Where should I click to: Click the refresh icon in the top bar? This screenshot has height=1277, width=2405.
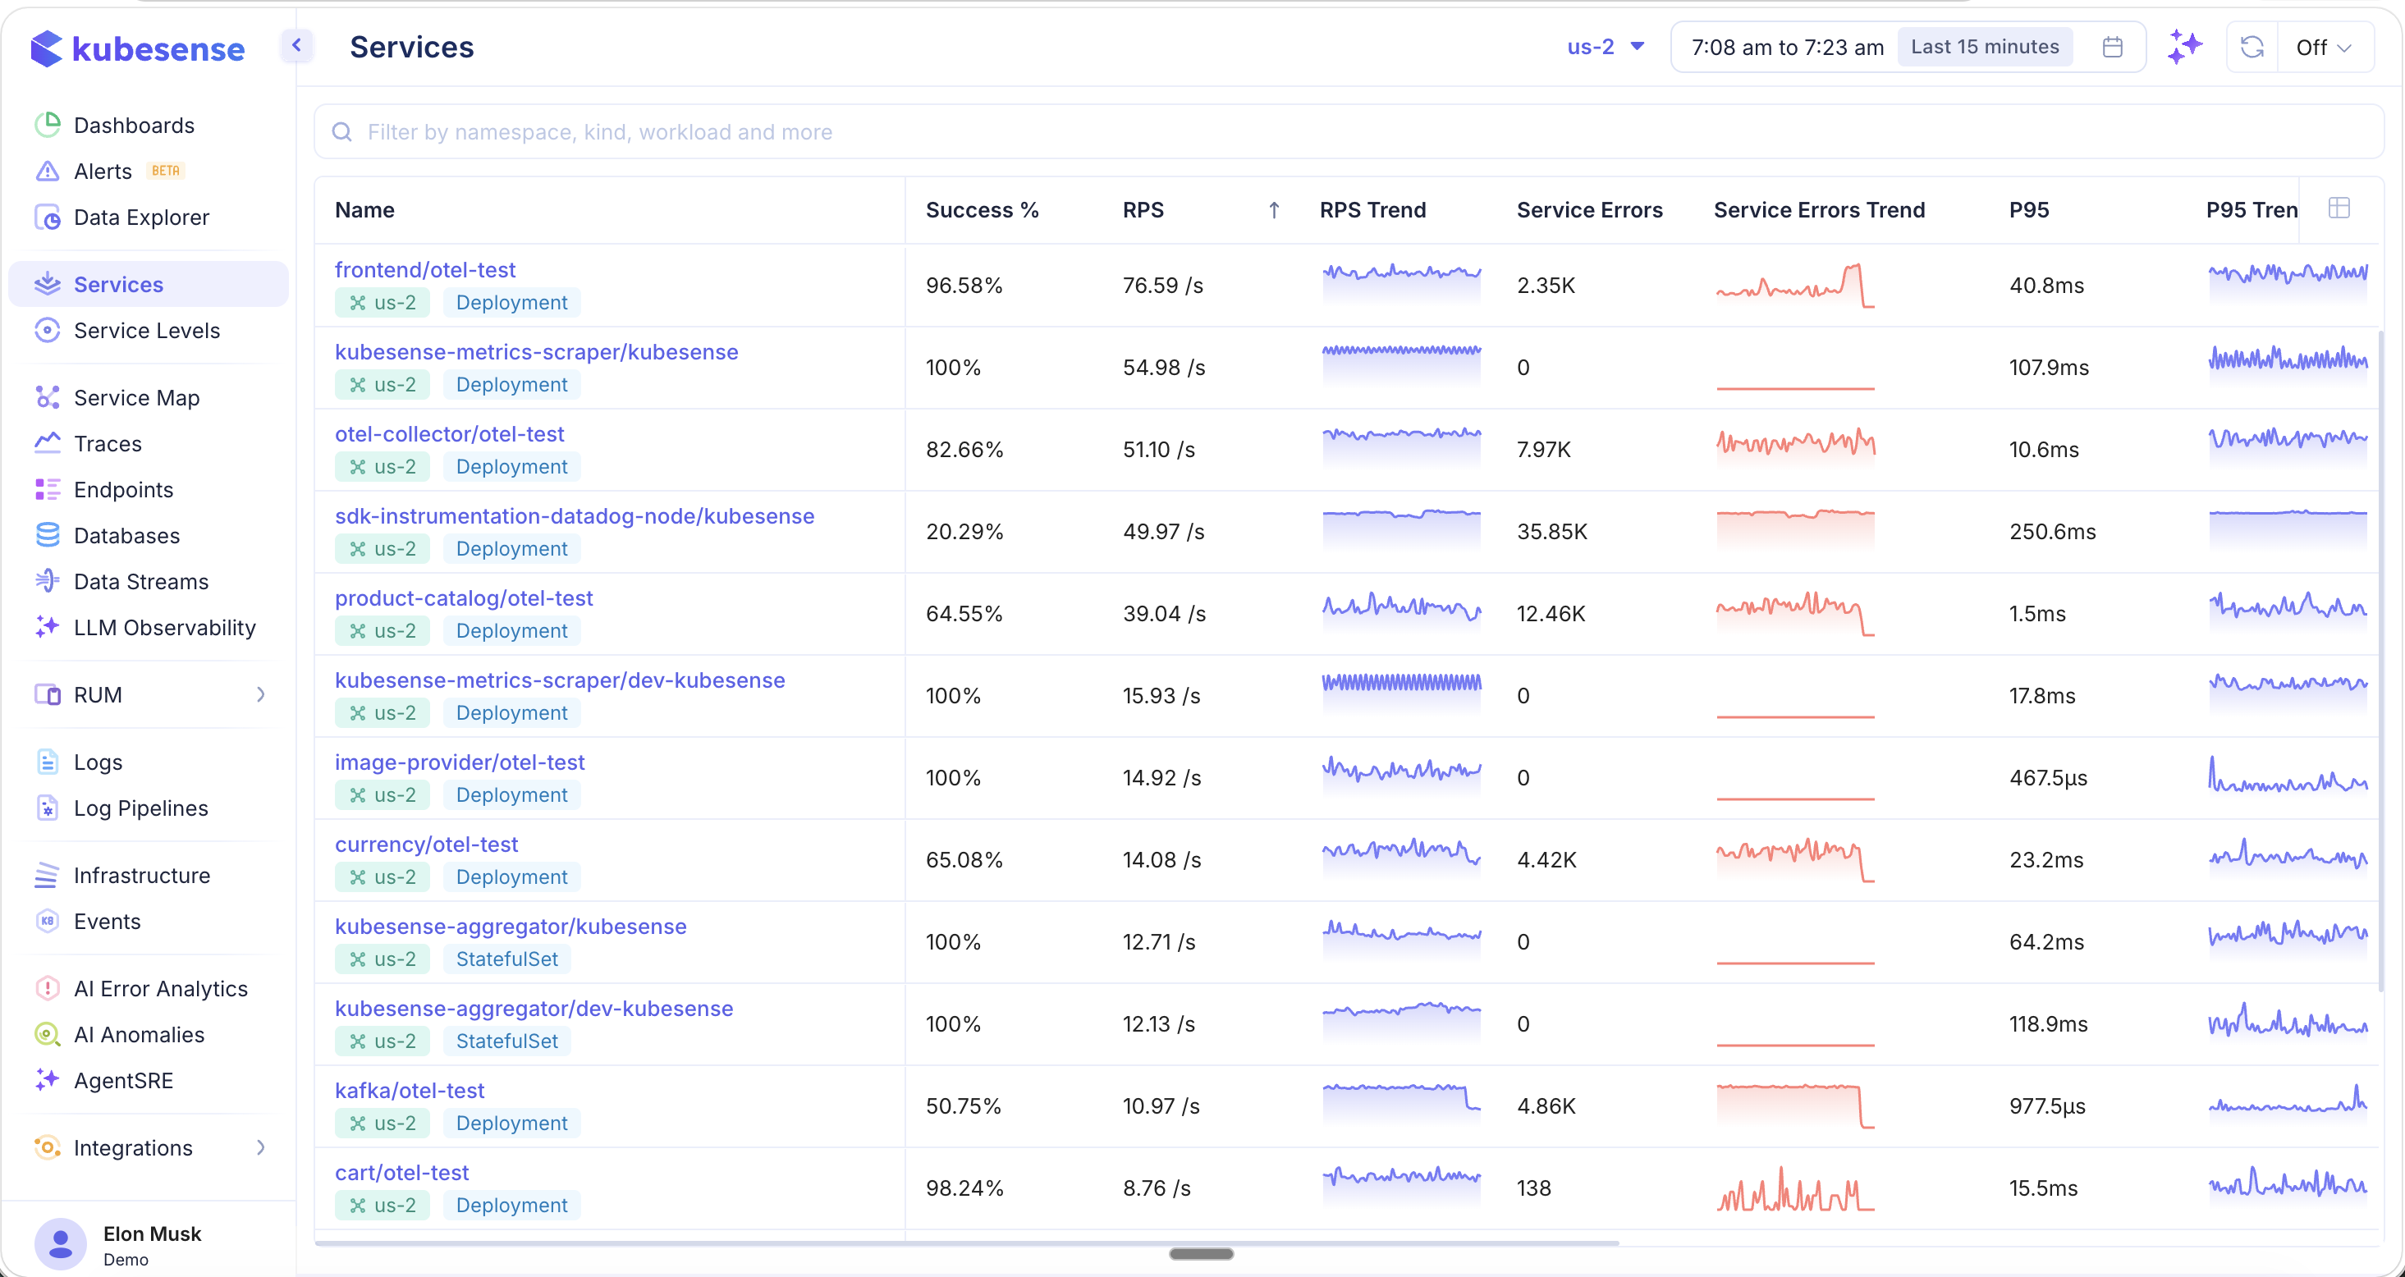(x=2252, y=46)
